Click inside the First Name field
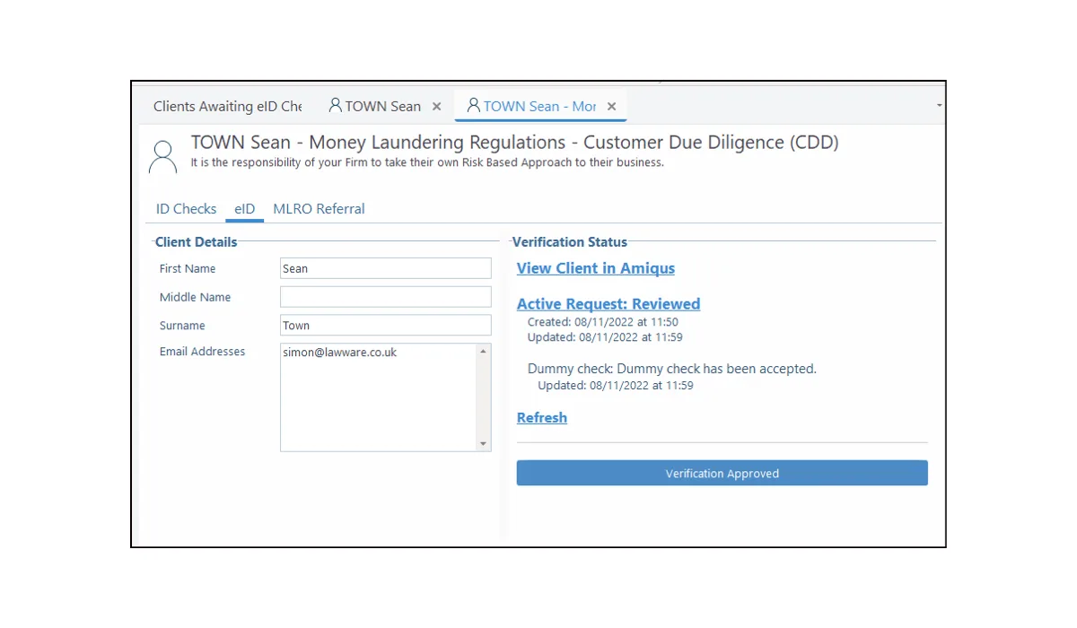Viewport: 1077px width, 628px height. click(385, 267)
